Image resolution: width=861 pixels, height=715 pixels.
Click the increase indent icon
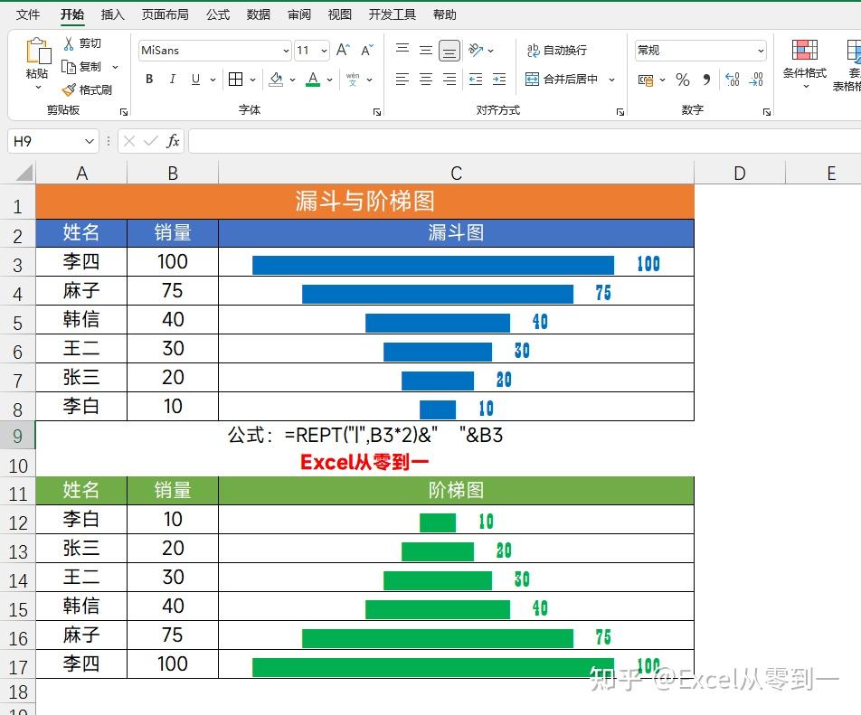497,80
